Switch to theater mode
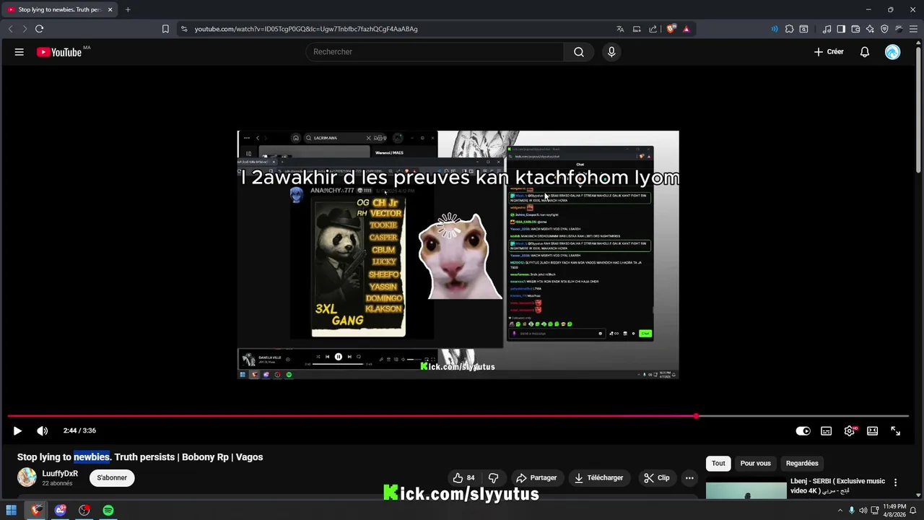Screen dimensions: 924x520 coord(873,431)
